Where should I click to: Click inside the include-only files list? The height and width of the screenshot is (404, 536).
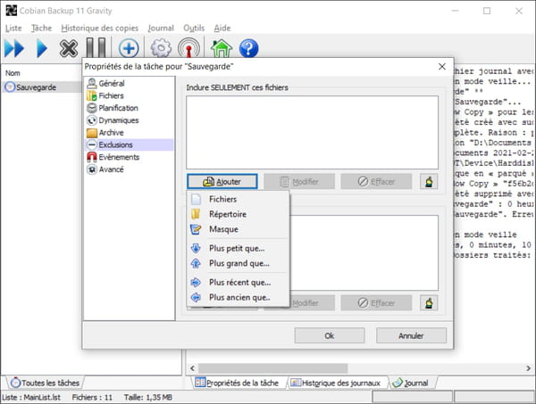(312, 132)
